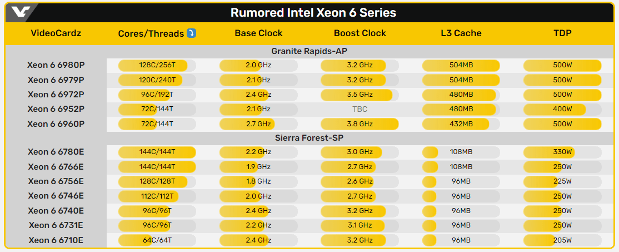Click the TBC boost clock cell
The width and height of the screenshot is (619, 252).
point(360,108)
